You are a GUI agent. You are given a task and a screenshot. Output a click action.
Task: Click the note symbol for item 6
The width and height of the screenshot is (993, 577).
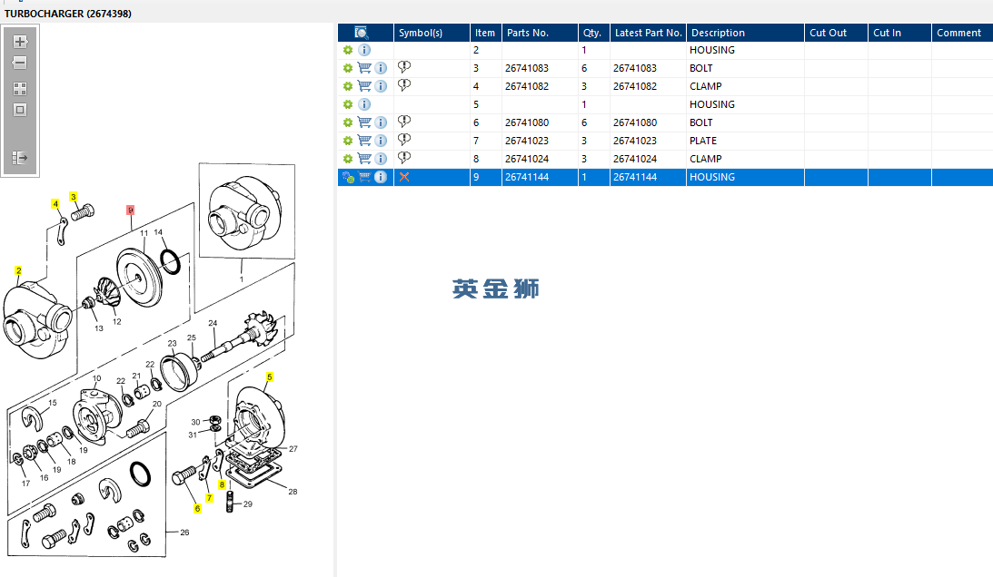(x=404, y=122)
